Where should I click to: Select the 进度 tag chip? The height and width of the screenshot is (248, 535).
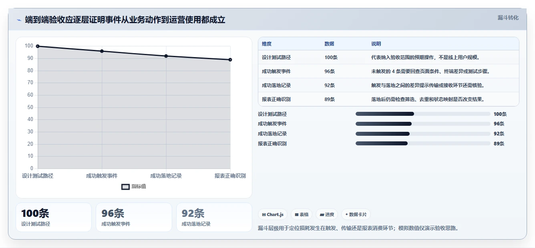point(327,214)
